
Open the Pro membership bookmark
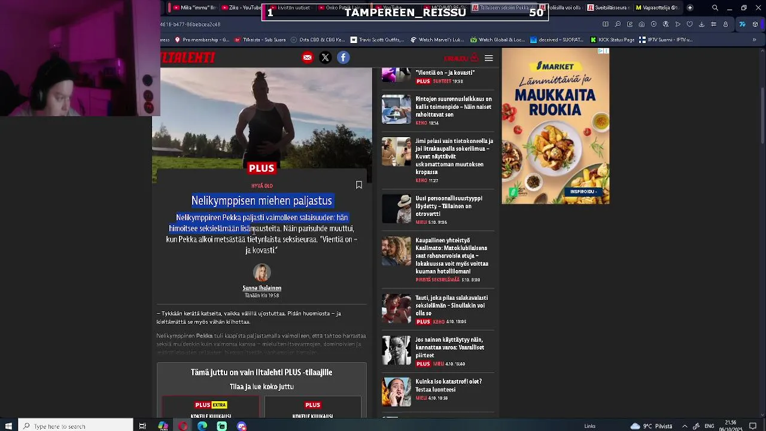point(202,40)
